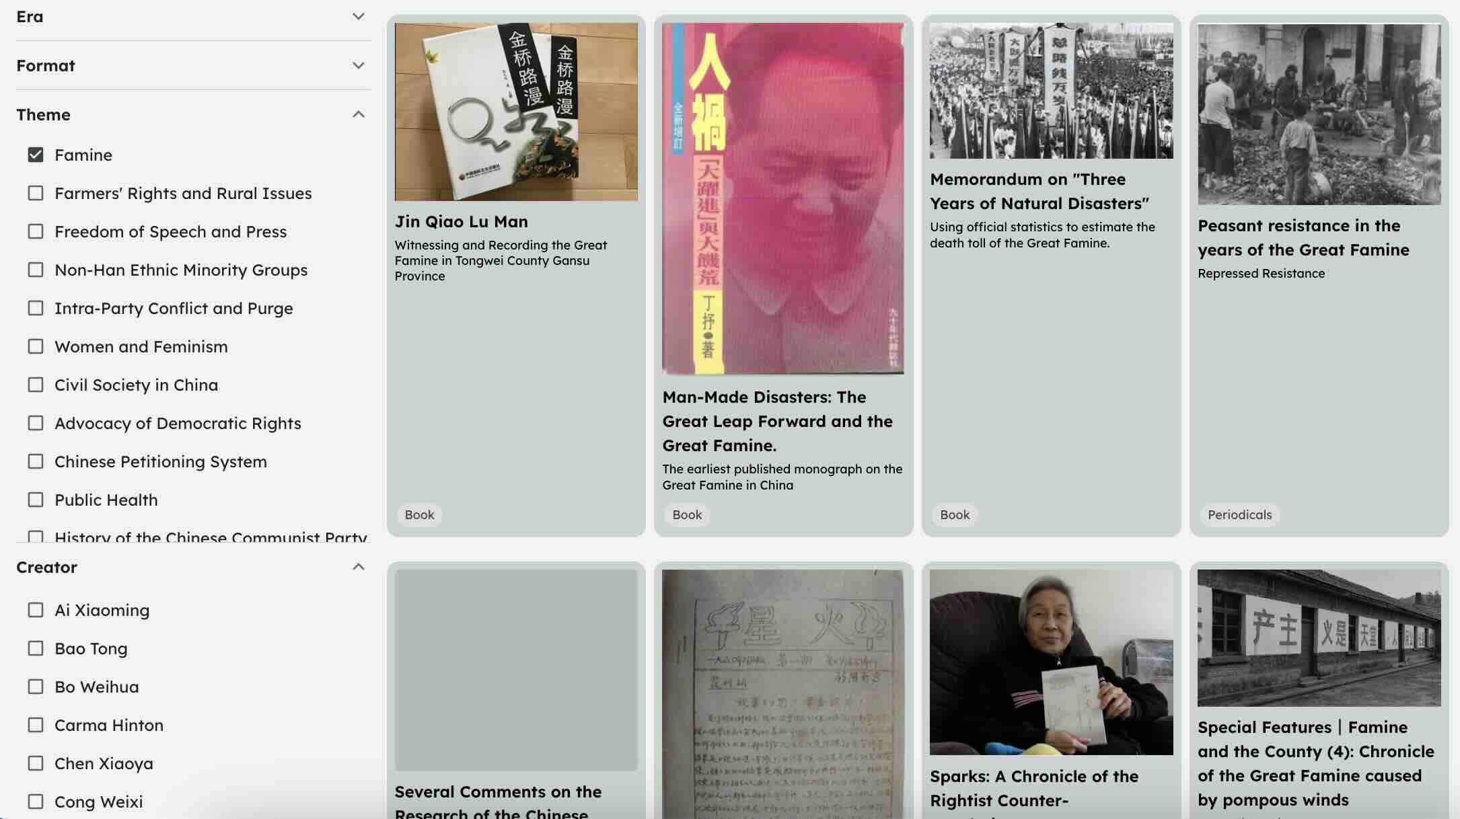Open the Jin Qiao Lu Man book cover

pos(516,112)
